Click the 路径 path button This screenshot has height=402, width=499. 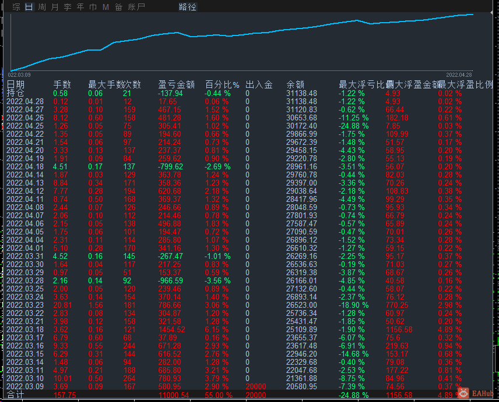(188, 6)
